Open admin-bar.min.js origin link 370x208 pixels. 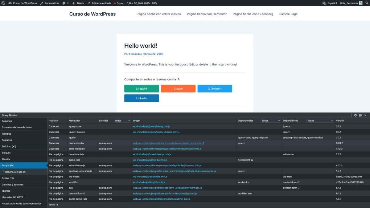pos(150,160)
